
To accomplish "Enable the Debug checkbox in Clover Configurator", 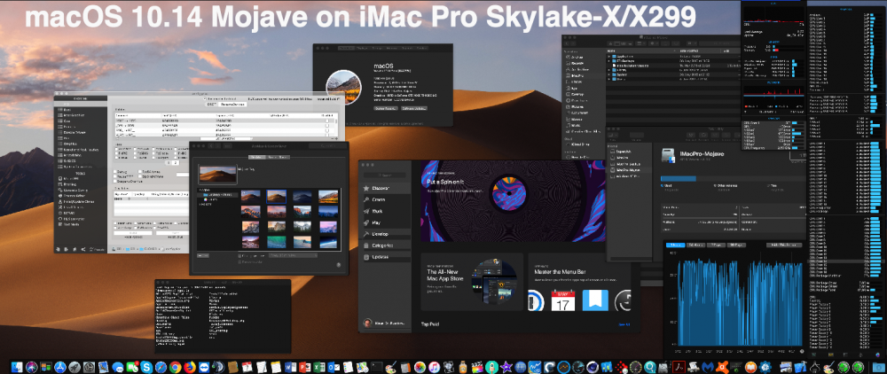I will [x=115, y=172].
